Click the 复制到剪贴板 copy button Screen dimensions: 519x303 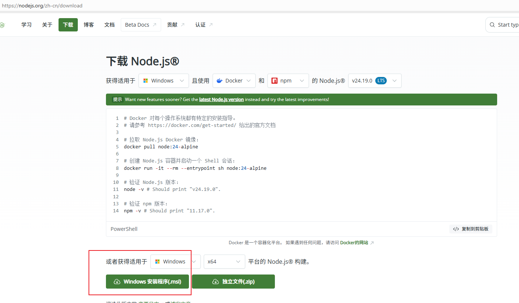tap(471, 229)
